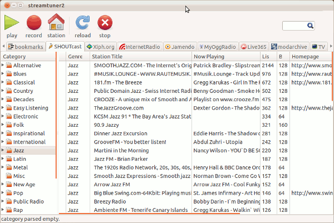Sort by the Genre column header

coord(78,56)
